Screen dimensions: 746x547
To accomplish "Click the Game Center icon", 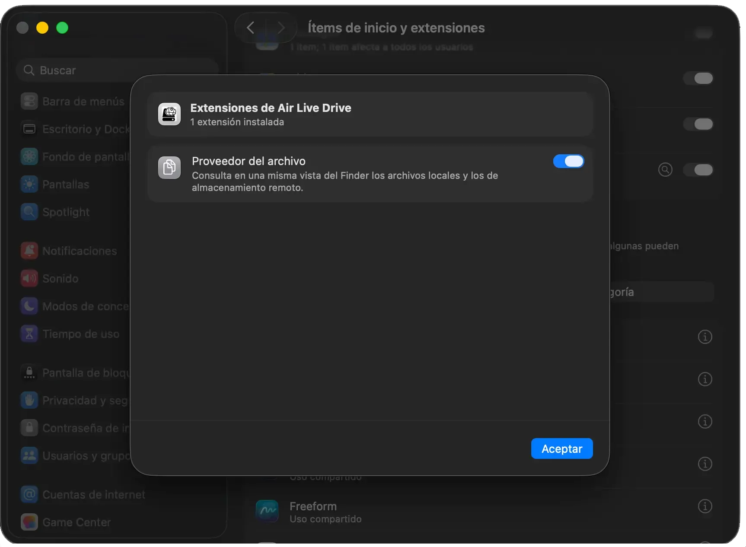I will (29, 522).
